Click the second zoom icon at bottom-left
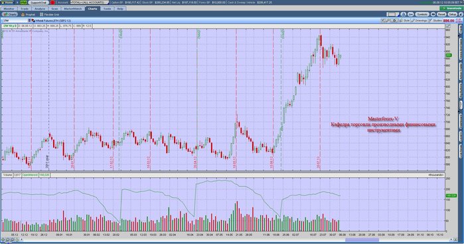 coord(8,239)
